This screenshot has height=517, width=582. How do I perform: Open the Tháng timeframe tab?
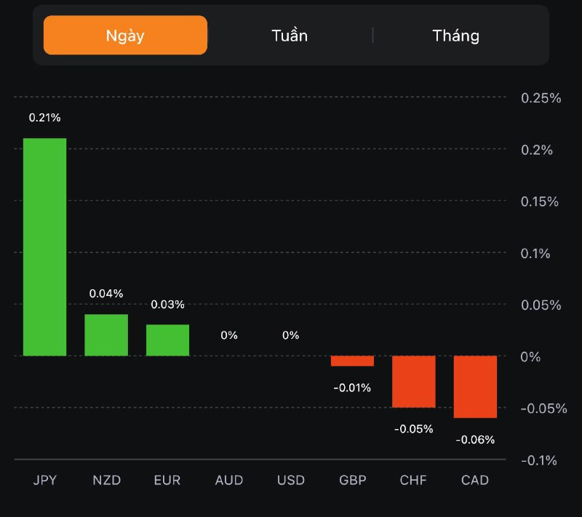pos(456,36)
